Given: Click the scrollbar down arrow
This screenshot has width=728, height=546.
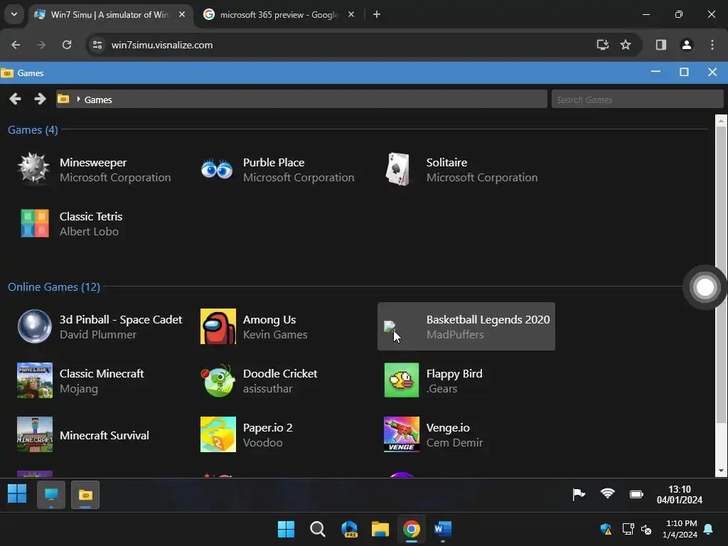Looking at the screenshot, I should click(721, 471).
